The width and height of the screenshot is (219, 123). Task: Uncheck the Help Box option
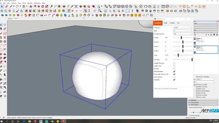click(x=174, y=80)
